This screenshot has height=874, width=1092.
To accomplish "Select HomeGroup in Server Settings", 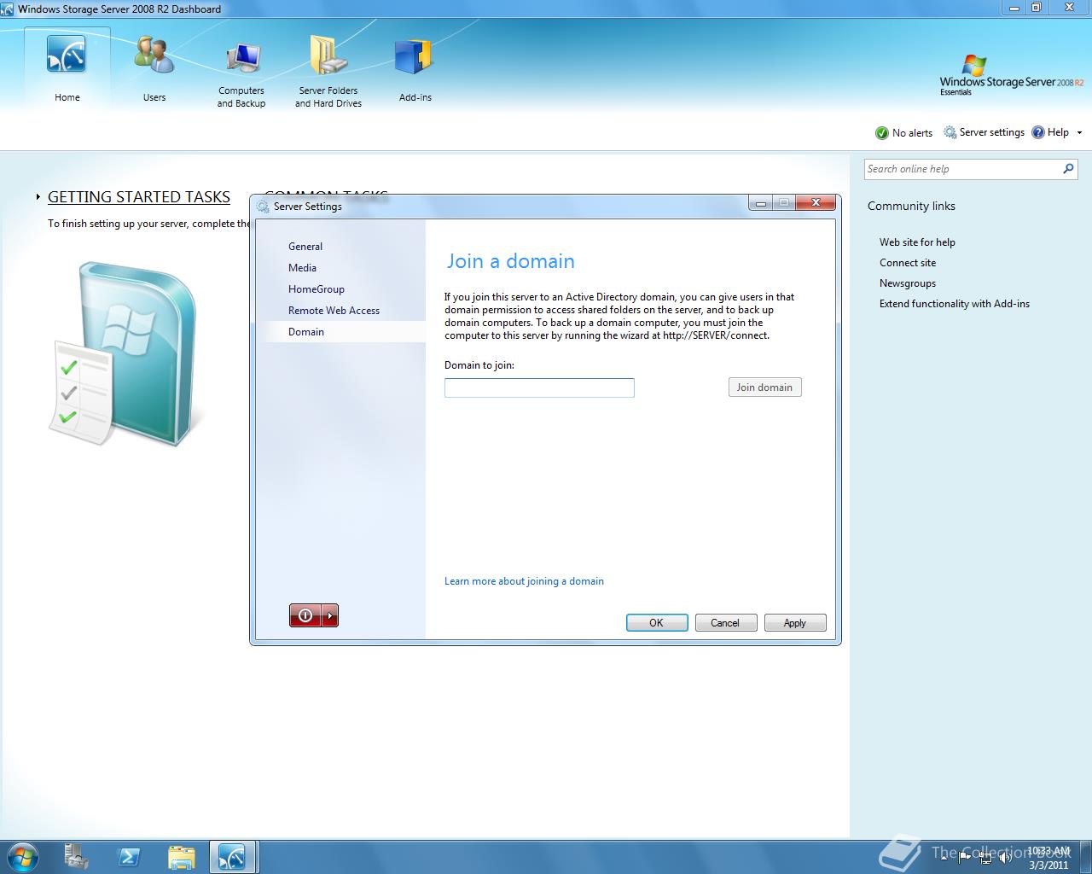I will click(x=317, y=289).
